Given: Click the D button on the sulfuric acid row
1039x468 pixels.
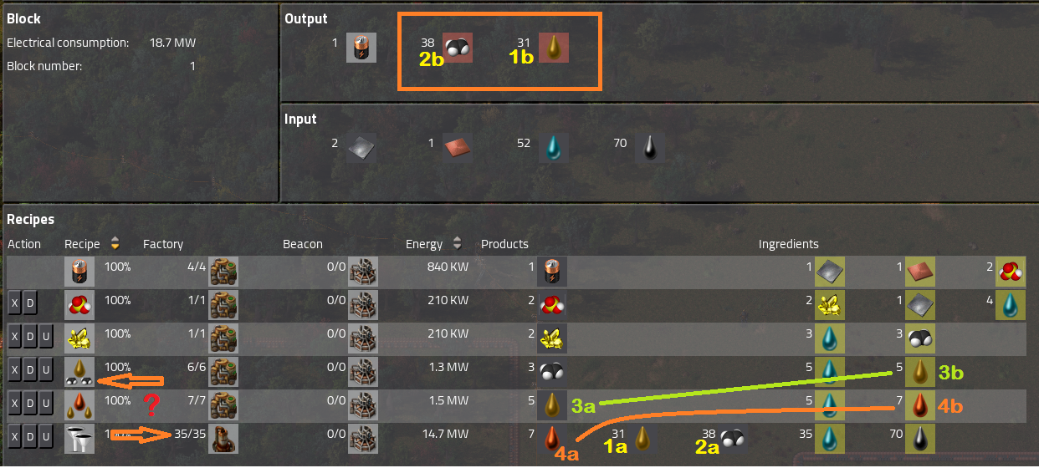Looking at the screenshot, I should (x=30, y=303).
